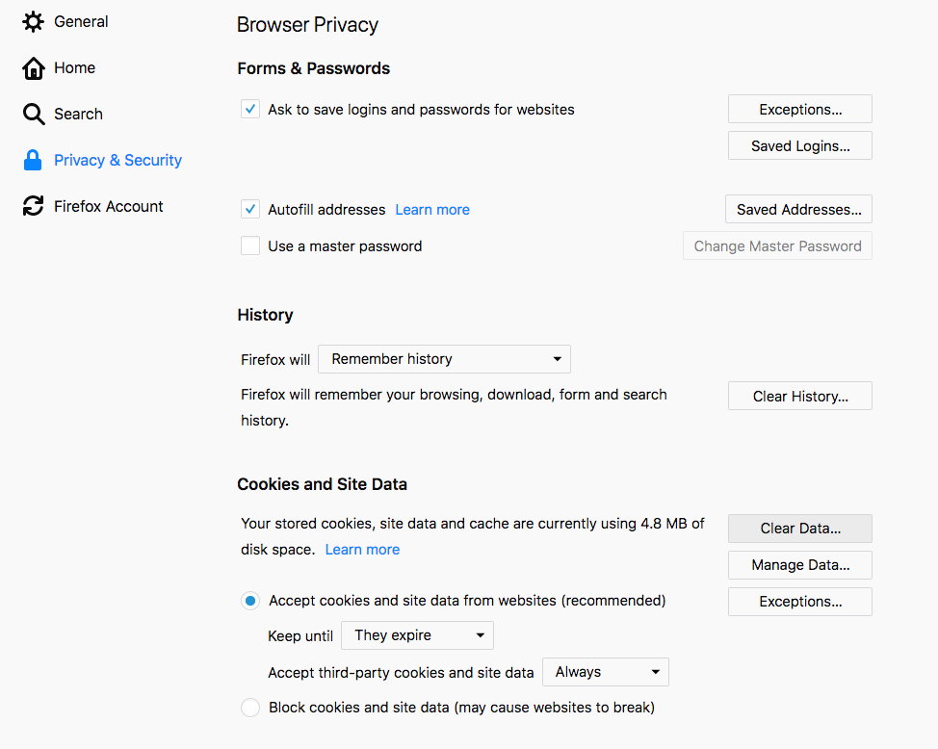Select Accept cookies and site data option
Image resolution: width=938 pixels, height=749 pixels.
250,600
